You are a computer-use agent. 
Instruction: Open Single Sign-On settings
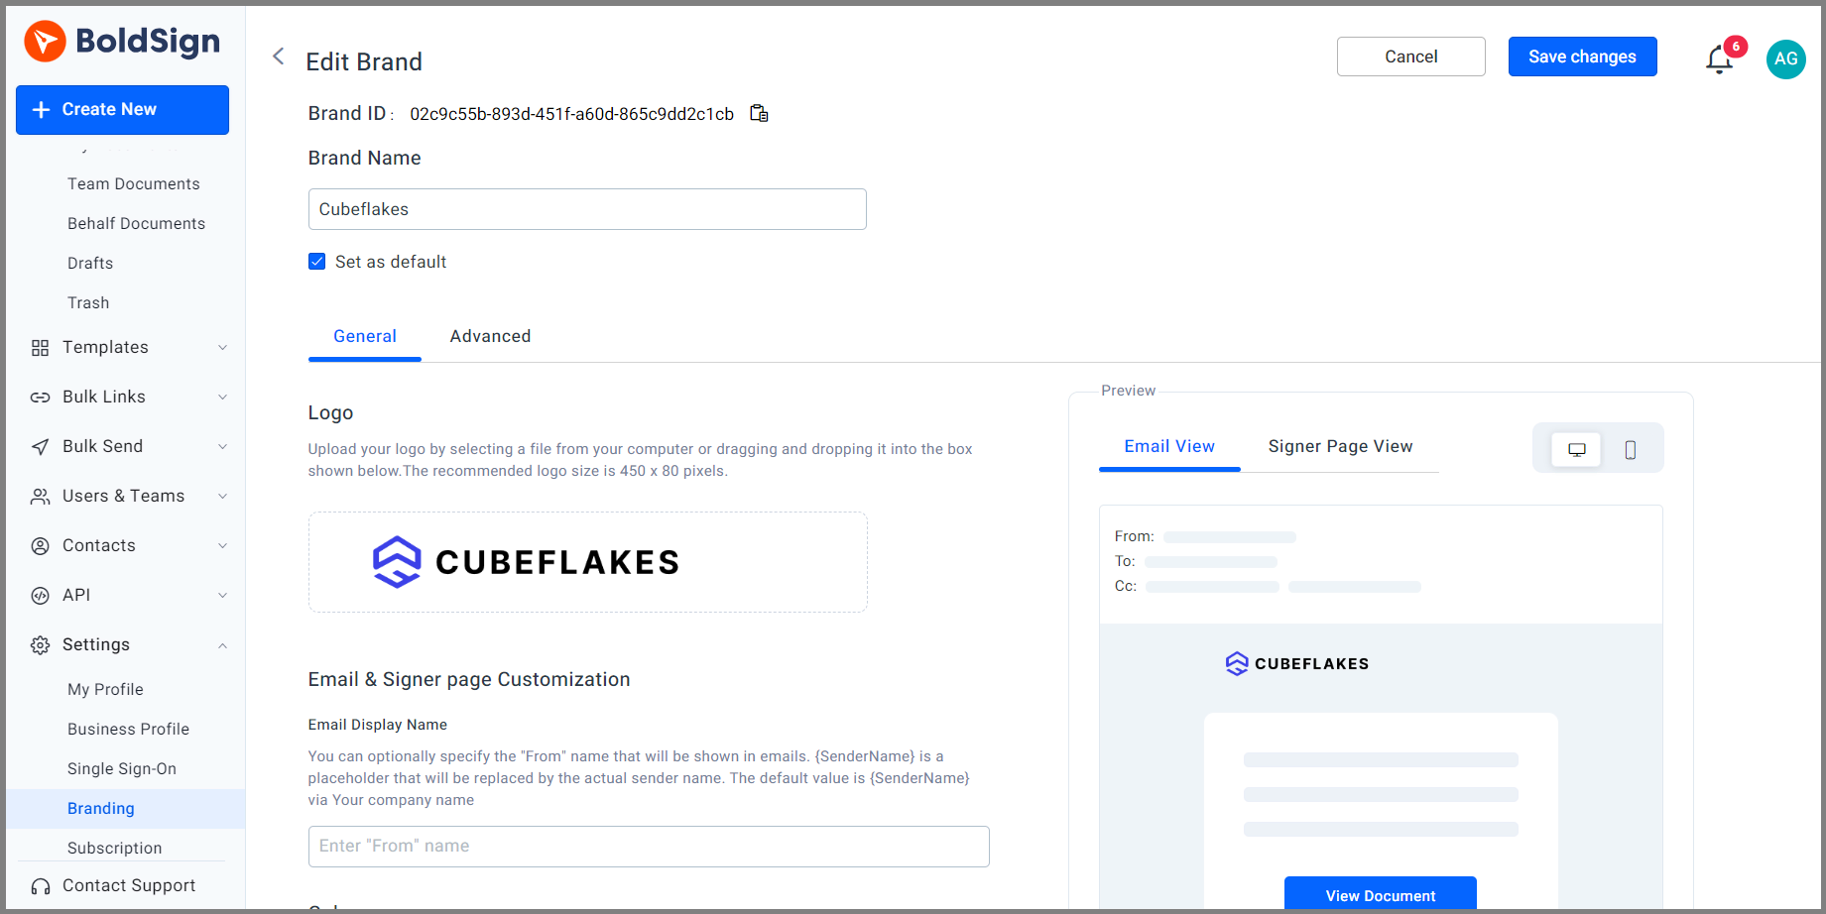(122, 768)
